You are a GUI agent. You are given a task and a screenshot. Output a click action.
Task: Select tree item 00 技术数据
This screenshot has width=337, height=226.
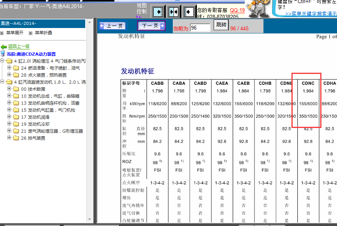point(33,89)
